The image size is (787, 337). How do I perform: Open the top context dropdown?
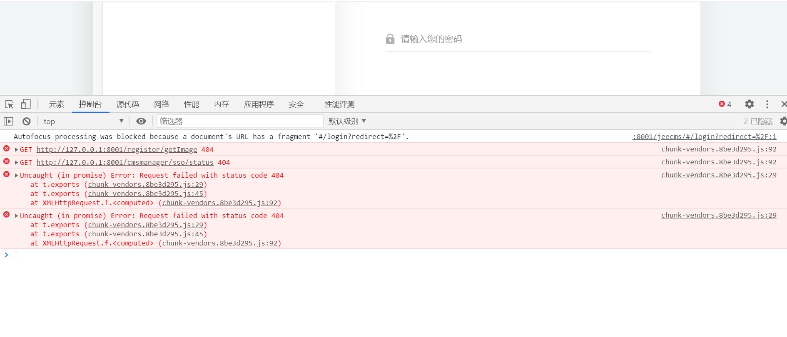pos(83,121)
